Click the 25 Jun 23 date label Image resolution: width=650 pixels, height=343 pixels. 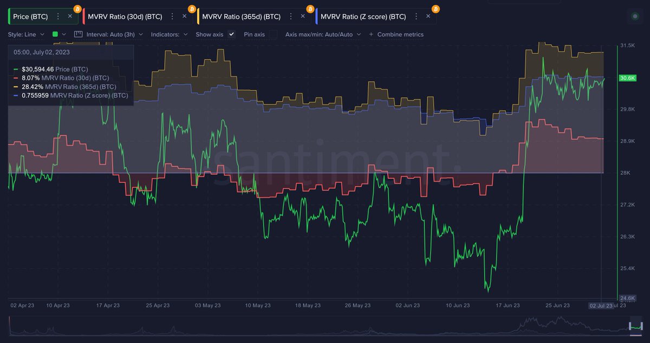(558, 306)
